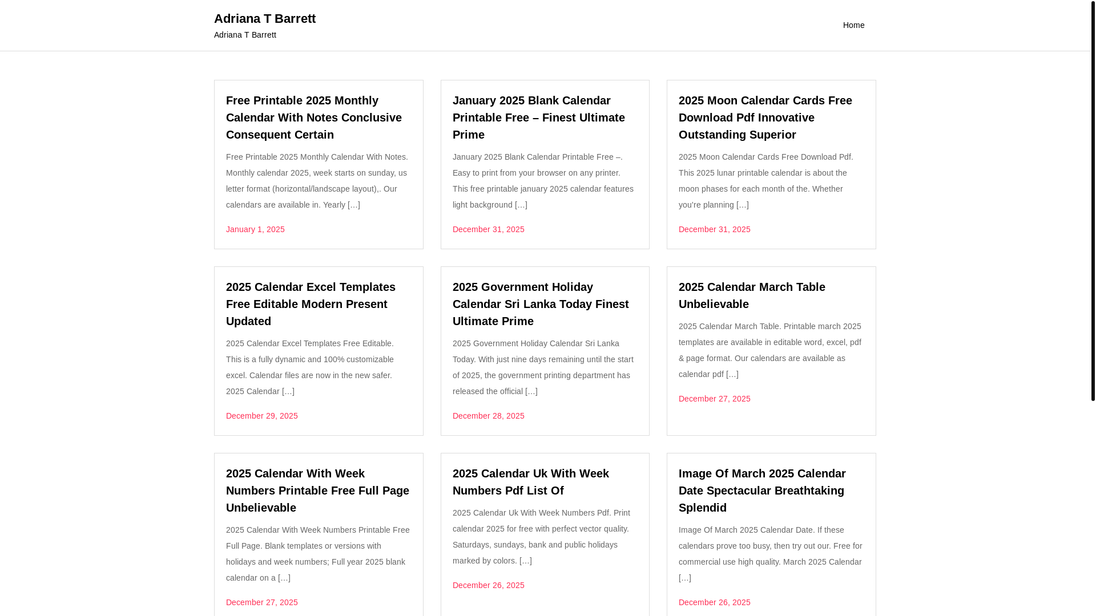Click the page vertical scrollbar thumb
1096x616 pixels.
[x=1093, y=200]
